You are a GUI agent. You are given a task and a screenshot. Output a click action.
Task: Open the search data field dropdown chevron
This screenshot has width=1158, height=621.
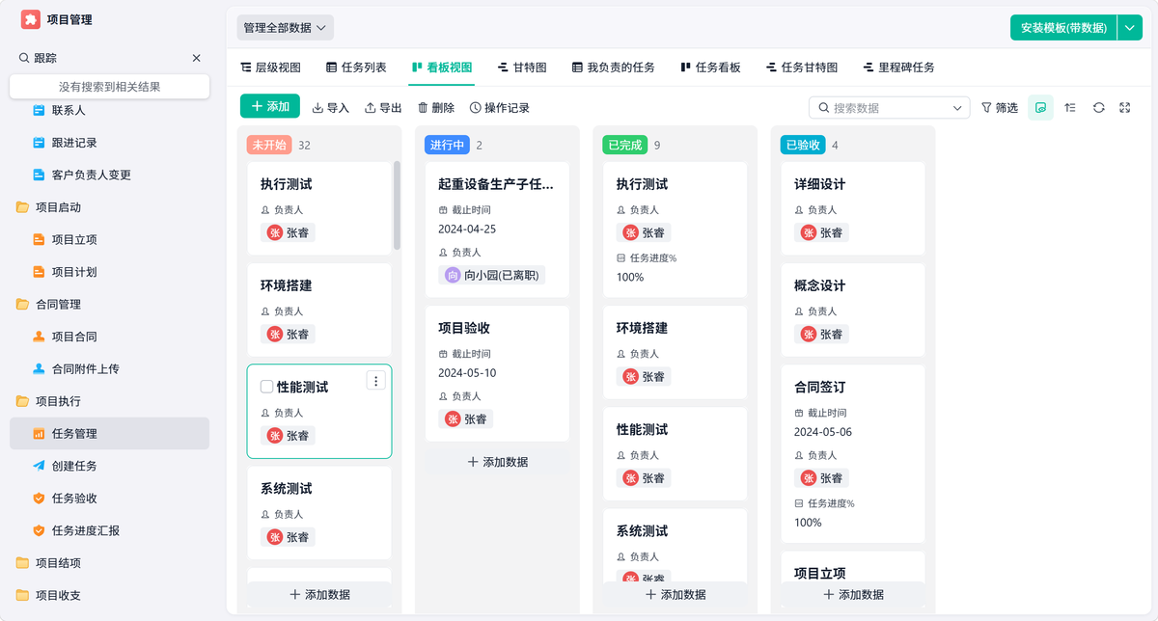pos(957,108)
